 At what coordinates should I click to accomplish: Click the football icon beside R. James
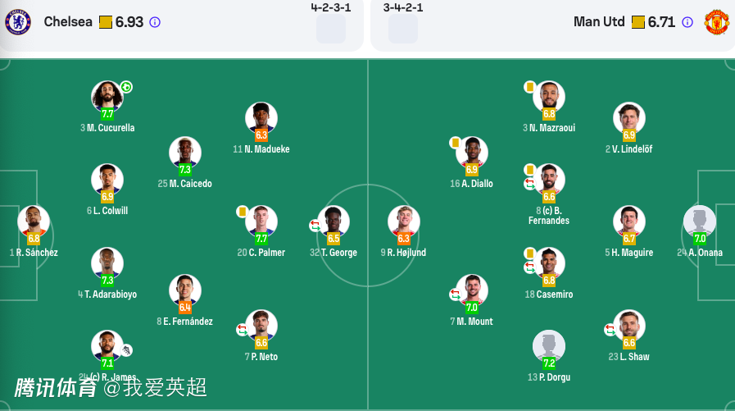(126, 349)
